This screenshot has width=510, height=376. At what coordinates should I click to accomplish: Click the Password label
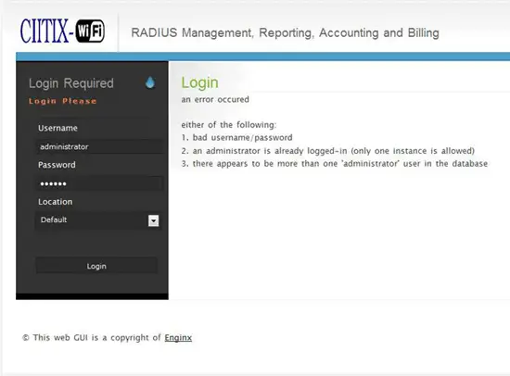click(57, 165)
